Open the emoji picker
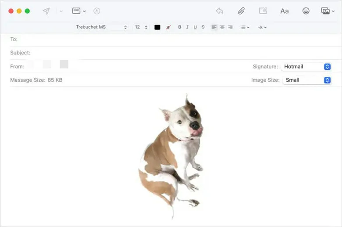Screen dimensions: 342x227 306,11
